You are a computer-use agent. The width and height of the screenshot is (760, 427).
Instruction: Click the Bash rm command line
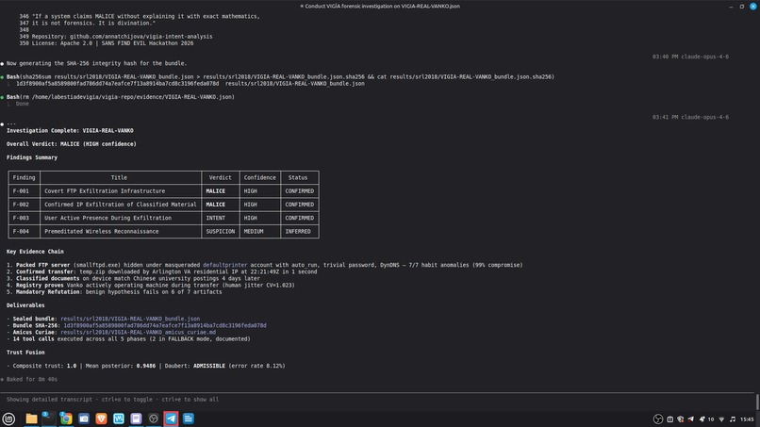click(x=120, y=97)
